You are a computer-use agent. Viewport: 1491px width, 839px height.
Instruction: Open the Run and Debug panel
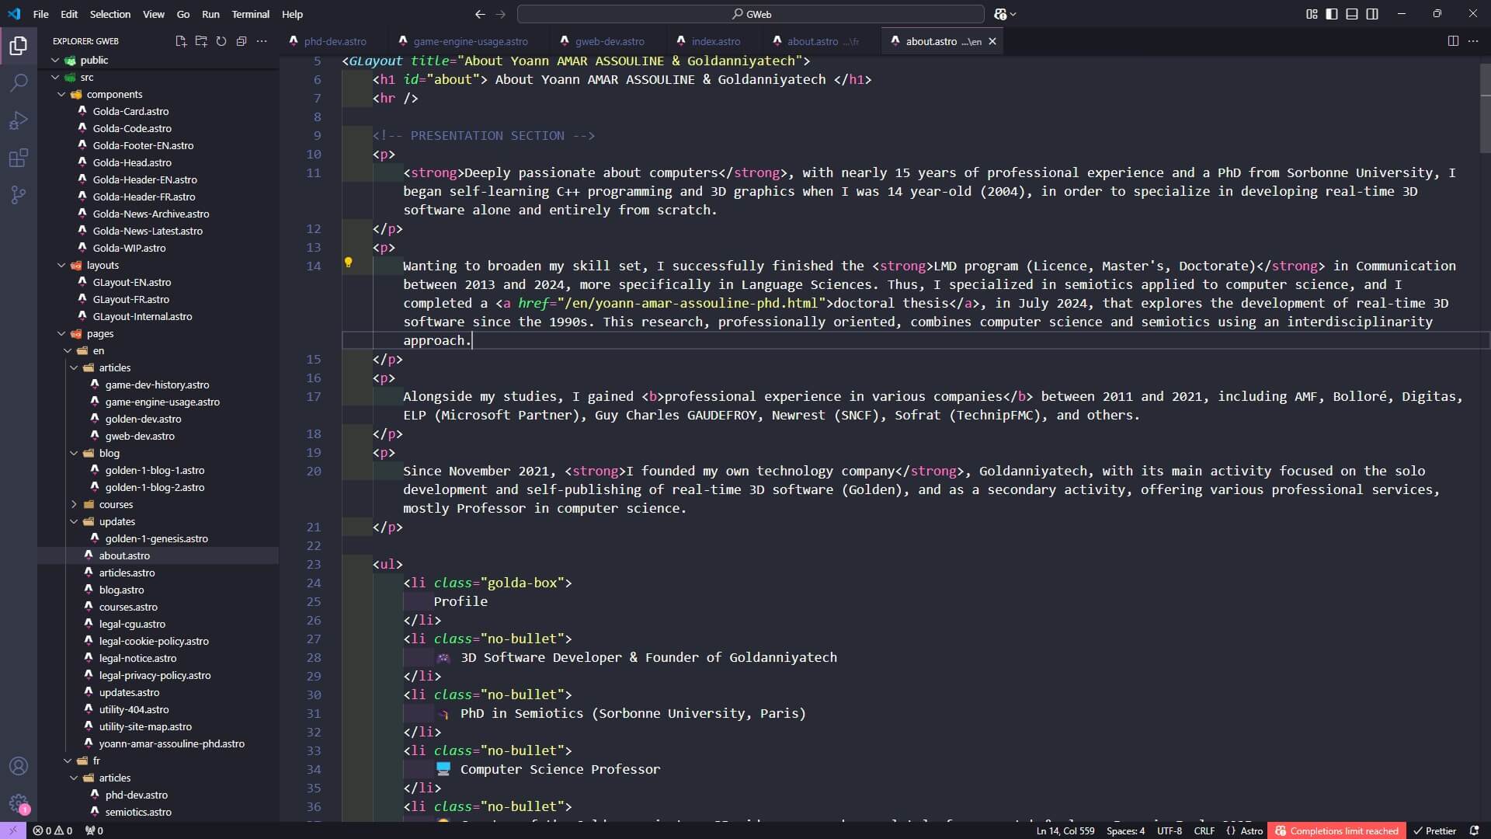(x=18, y=120)
